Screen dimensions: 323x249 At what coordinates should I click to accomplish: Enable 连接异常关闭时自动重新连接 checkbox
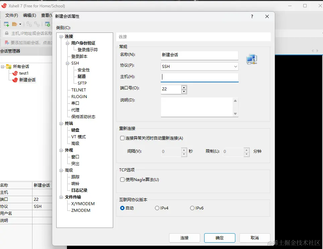(123, 138)
